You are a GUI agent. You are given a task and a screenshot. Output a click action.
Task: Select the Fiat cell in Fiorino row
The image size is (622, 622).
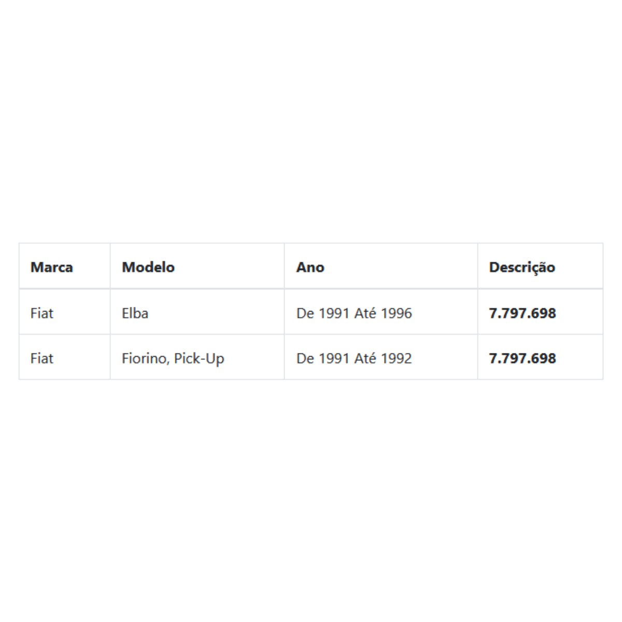tap(64, 357)
